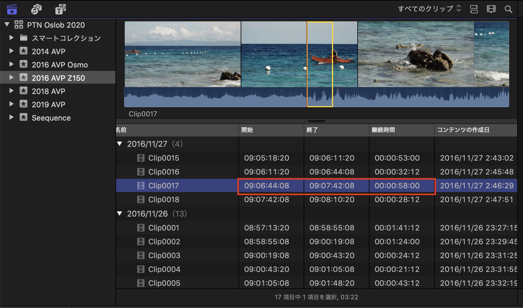
Task: Collapse the PTN Oslob 2020 library
Action: point(7,25)
